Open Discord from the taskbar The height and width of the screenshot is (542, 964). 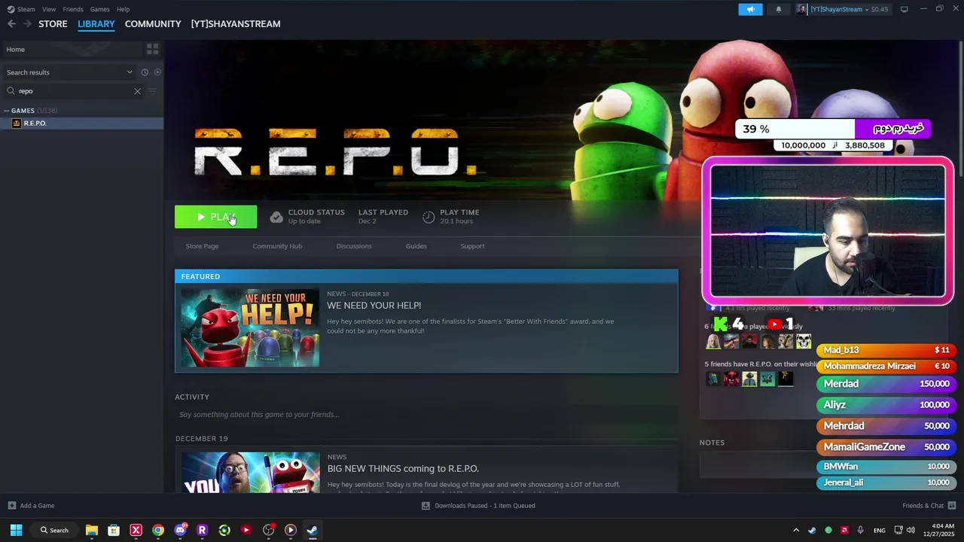click(180, 530)
